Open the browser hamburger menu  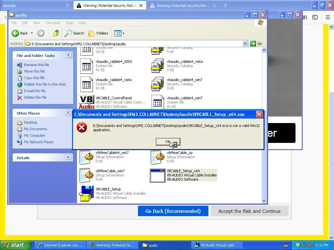tap(328, 18)
